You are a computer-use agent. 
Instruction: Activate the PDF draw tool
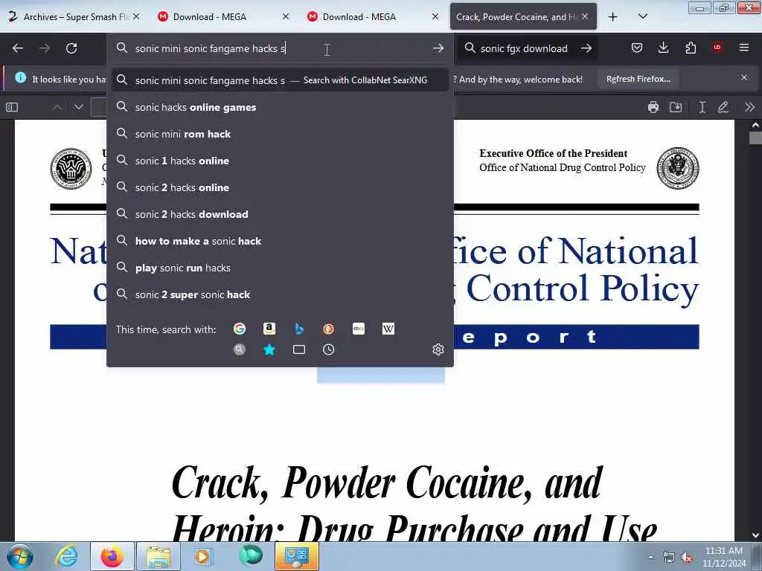tap(723, 107)
